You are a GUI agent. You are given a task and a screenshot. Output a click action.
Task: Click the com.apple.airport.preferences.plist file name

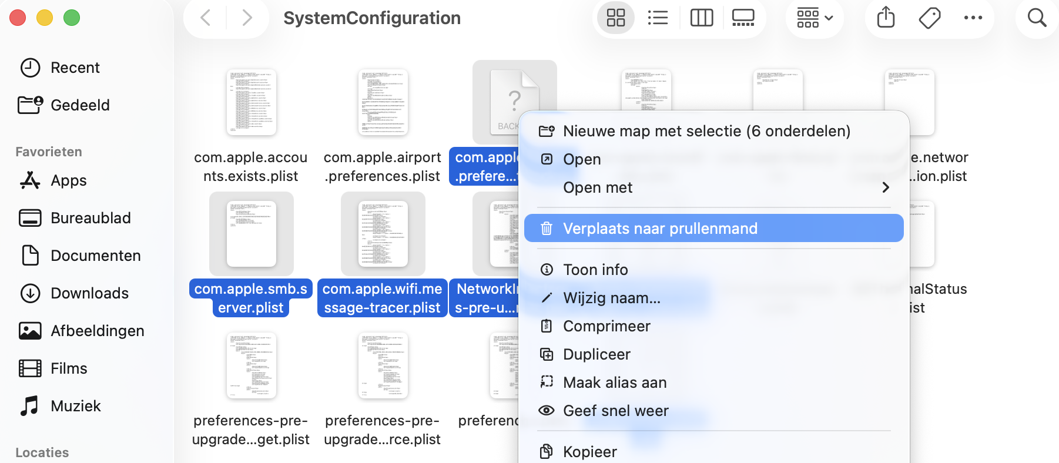click(383, 167)
